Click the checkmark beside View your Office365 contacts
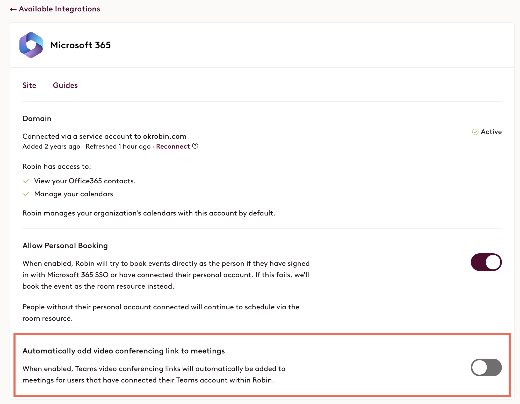The height and width of the screenshot is (404, 520). [26, 181]
